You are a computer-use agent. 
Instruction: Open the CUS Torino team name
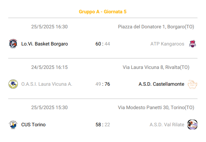33,125
